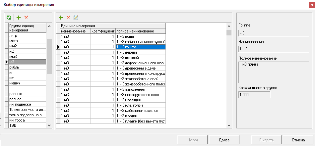
Task: Add a new unit group with the left plus icon
Action: [x=19, y=17]
